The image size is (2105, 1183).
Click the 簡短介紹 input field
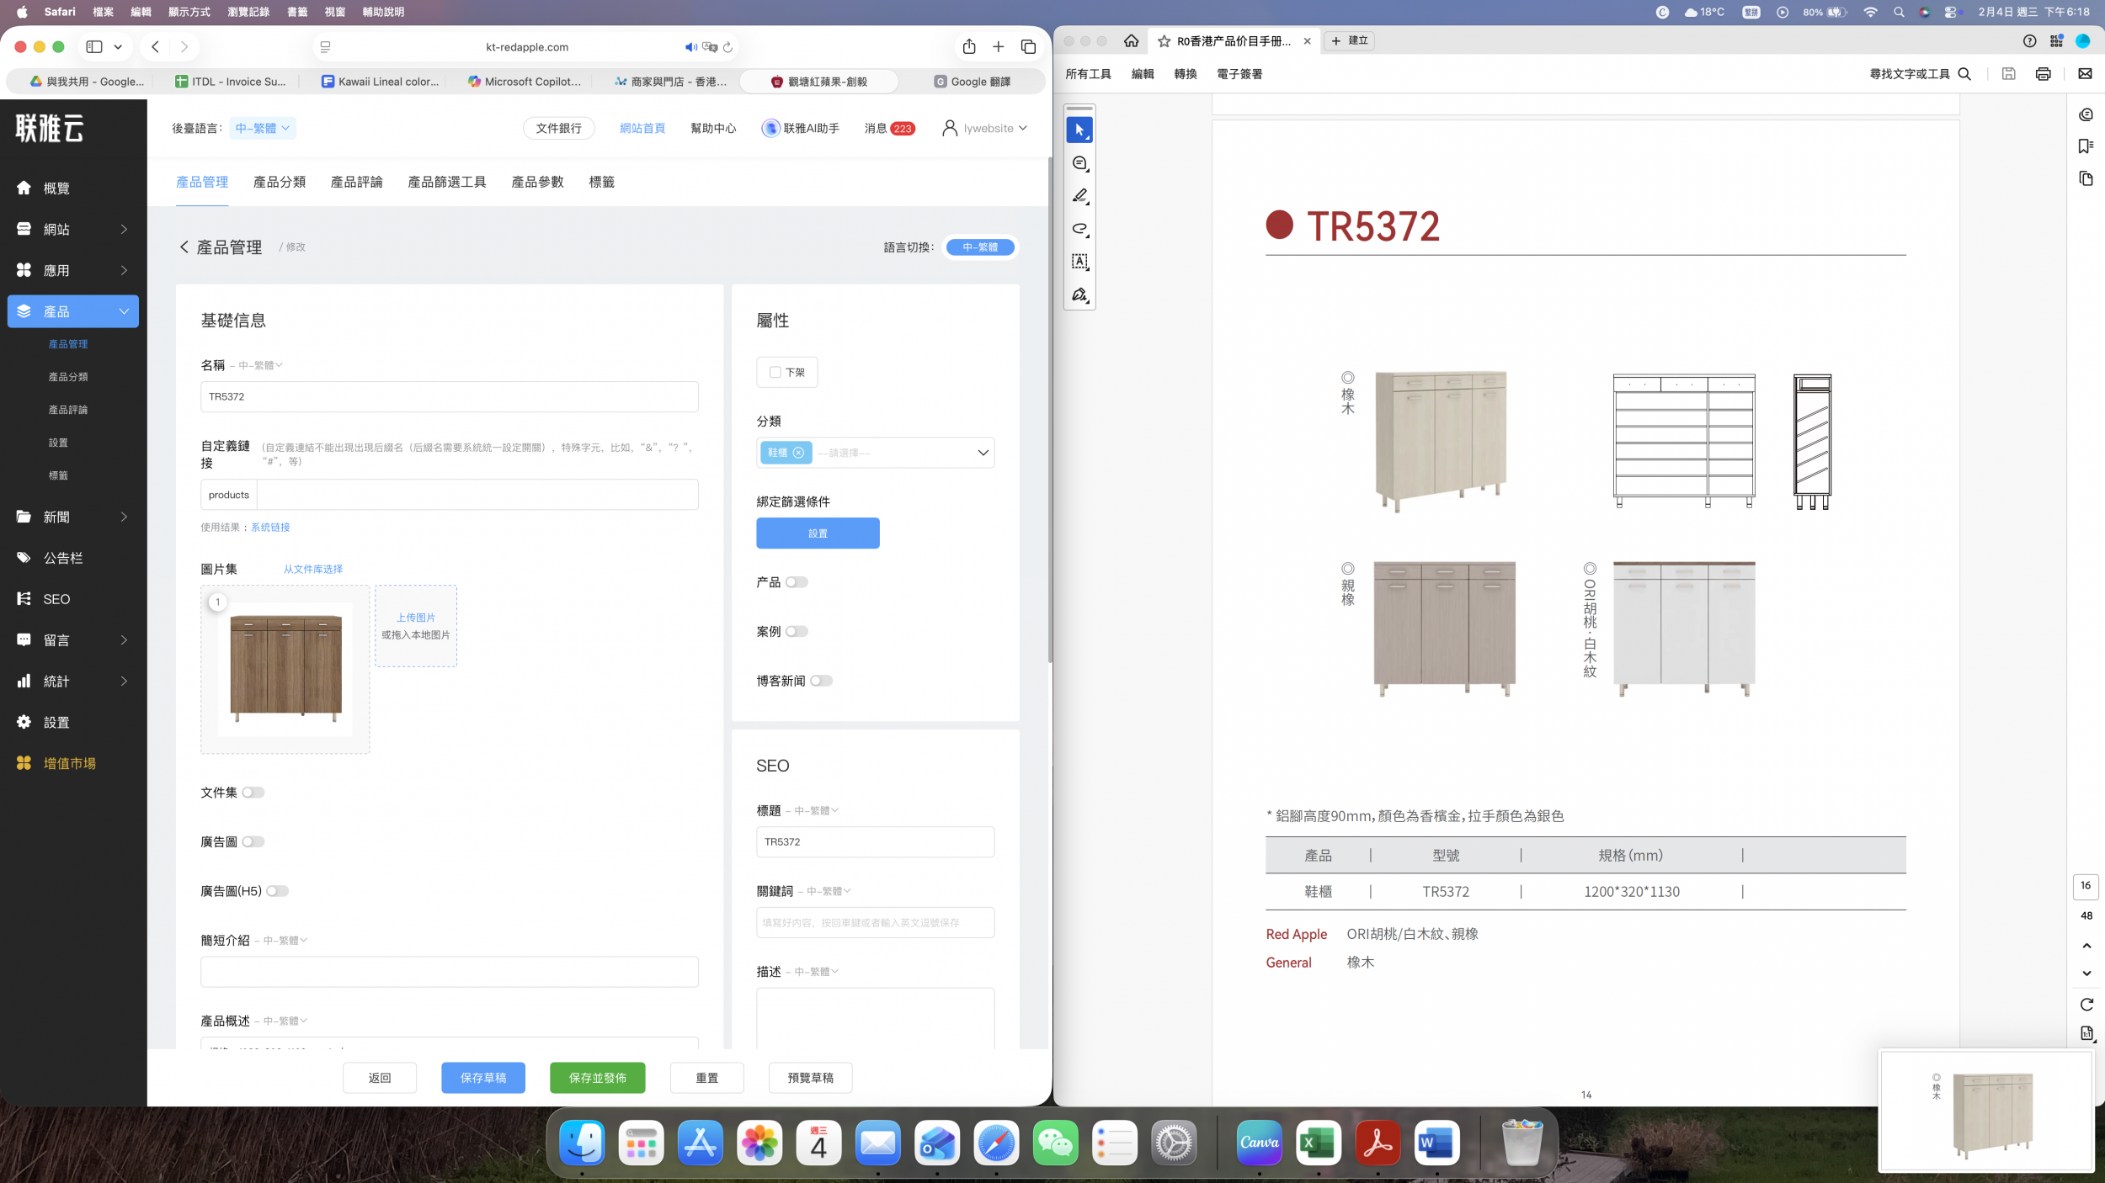click(449, 972)
